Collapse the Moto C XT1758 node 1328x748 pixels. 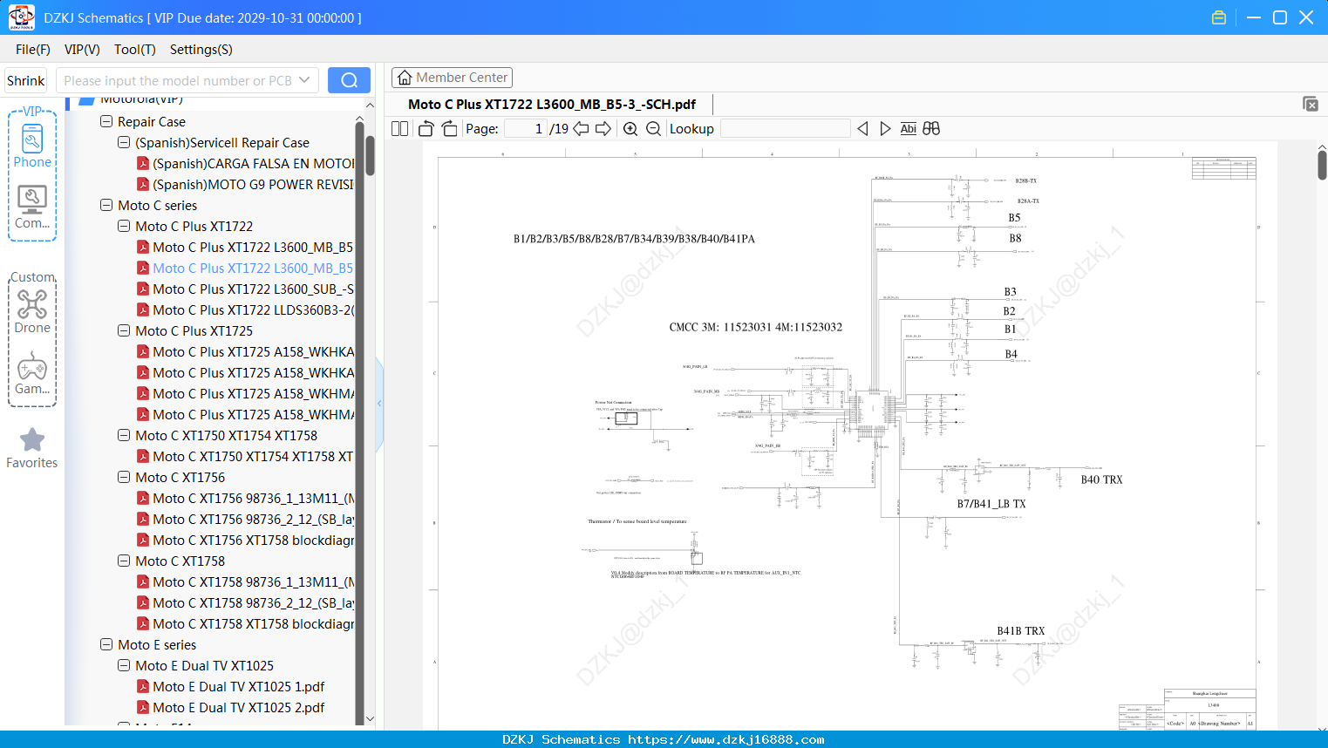coord(124,561)
